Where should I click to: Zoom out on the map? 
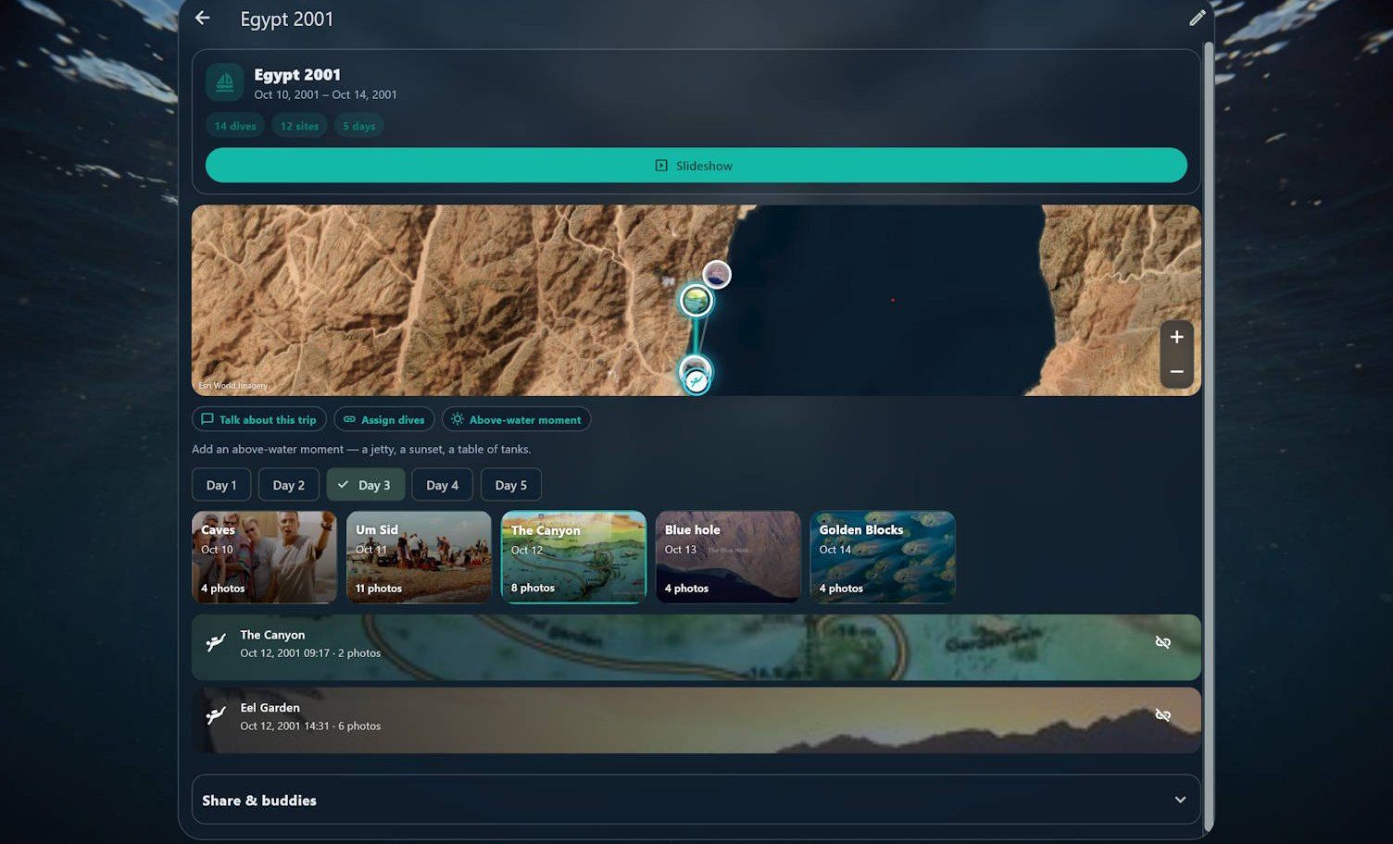click(x=1176, y=372)
